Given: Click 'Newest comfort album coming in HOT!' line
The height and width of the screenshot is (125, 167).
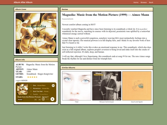Looking at the screenshot, I should [x=79, y=25].
